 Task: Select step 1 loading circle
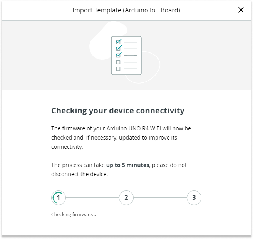59,198
